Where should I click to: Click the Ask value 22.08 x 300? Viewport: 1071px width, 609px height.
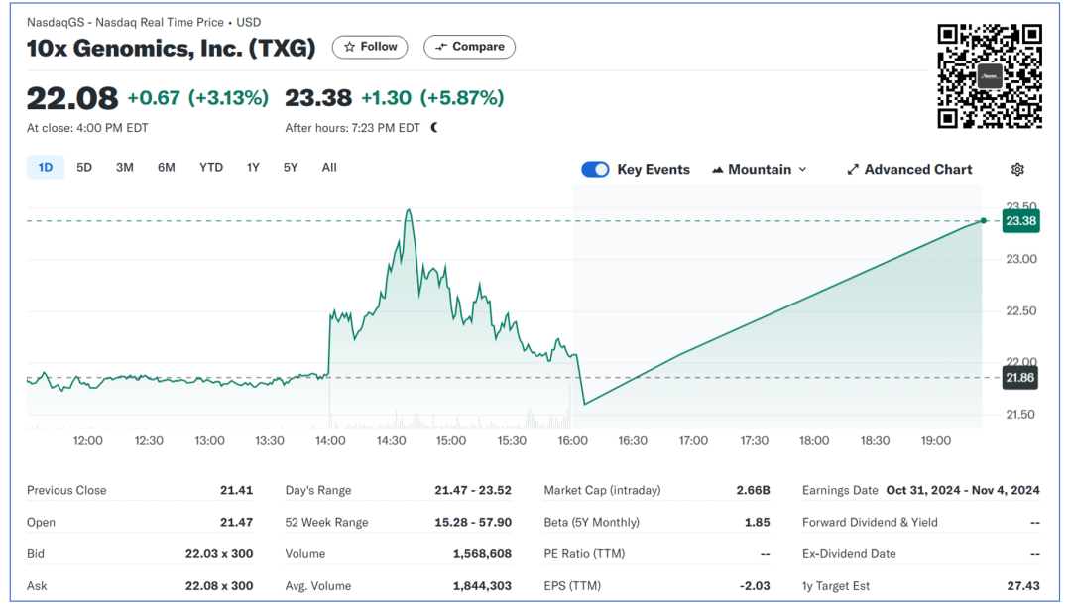[219, 586]
